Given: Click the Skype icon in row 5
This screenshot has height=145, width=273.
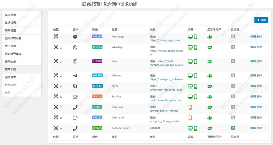Looking at the screenshot, I should tap(75, 86).
